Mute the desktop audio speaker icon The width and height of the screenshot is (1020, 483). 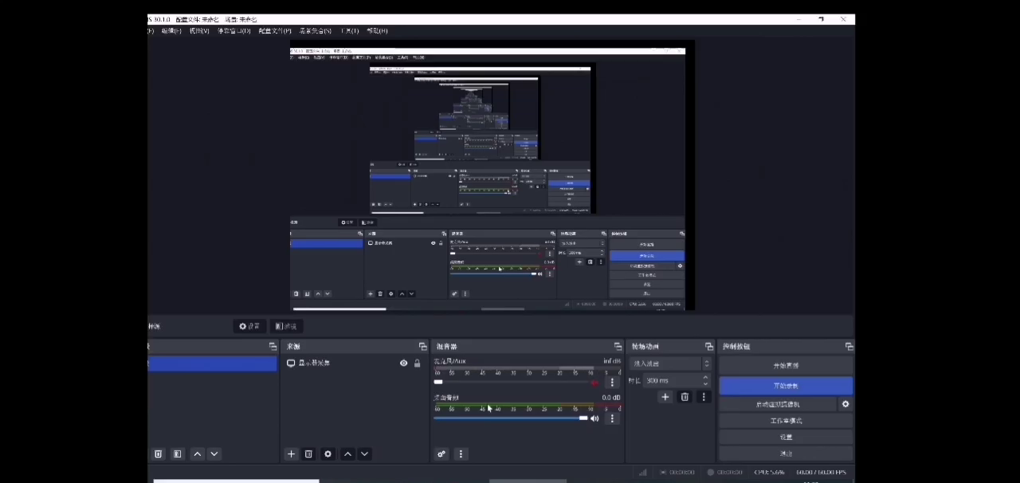click(594, 418)
